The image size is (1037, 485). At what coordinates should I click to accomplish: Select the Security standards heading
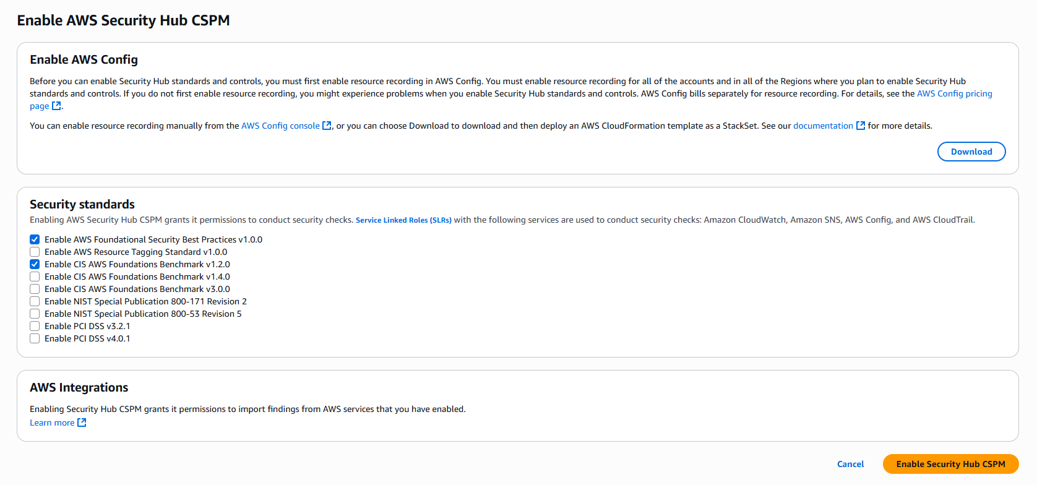(82, 204)
